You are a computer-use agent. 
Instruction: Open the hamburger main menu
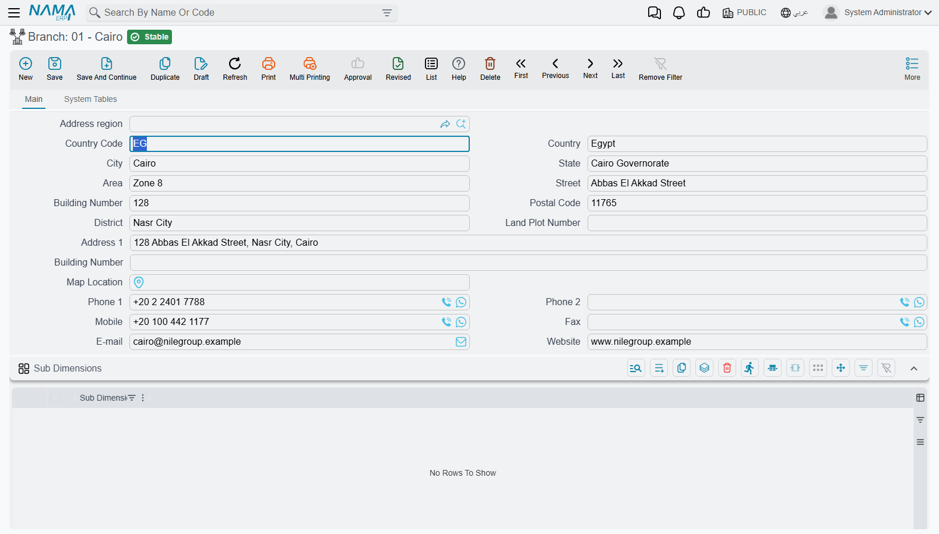click(x=14, y=13)
